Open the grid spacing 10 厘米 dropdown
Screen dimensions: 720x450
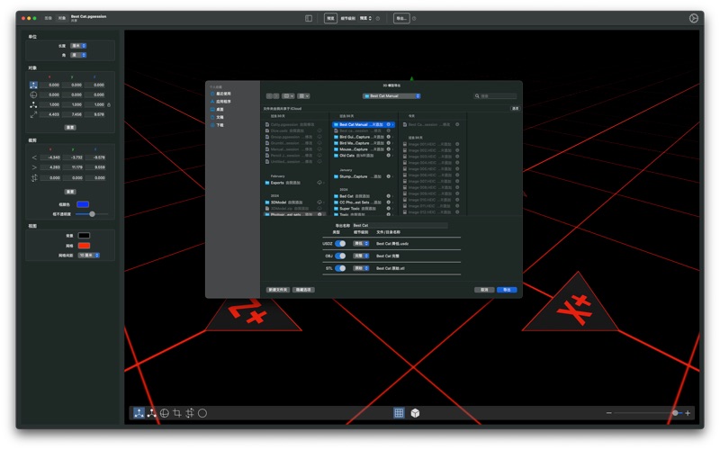pyautogui.click(x=88, y=255)
